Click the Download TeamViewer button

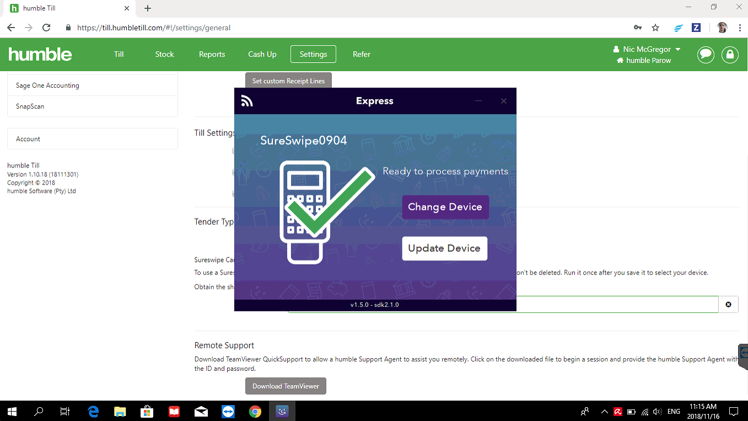tap(286, 386)
